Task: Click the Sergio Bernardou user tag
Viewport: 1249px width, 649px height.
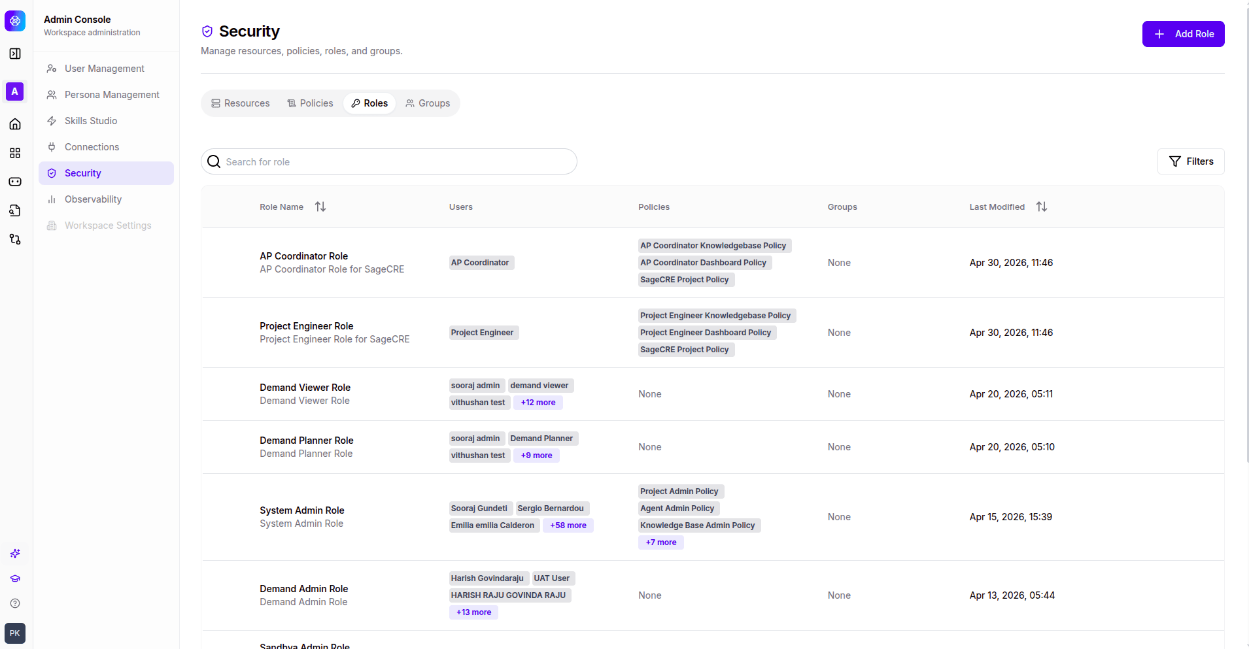Action: pyautogui.click(x=553, y=508)
